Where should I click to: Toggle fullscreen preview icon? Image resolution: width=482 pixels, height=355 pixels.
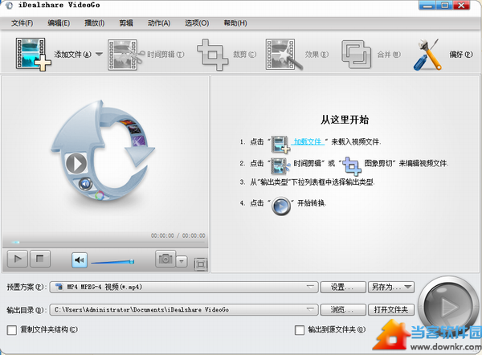(201, 264)
